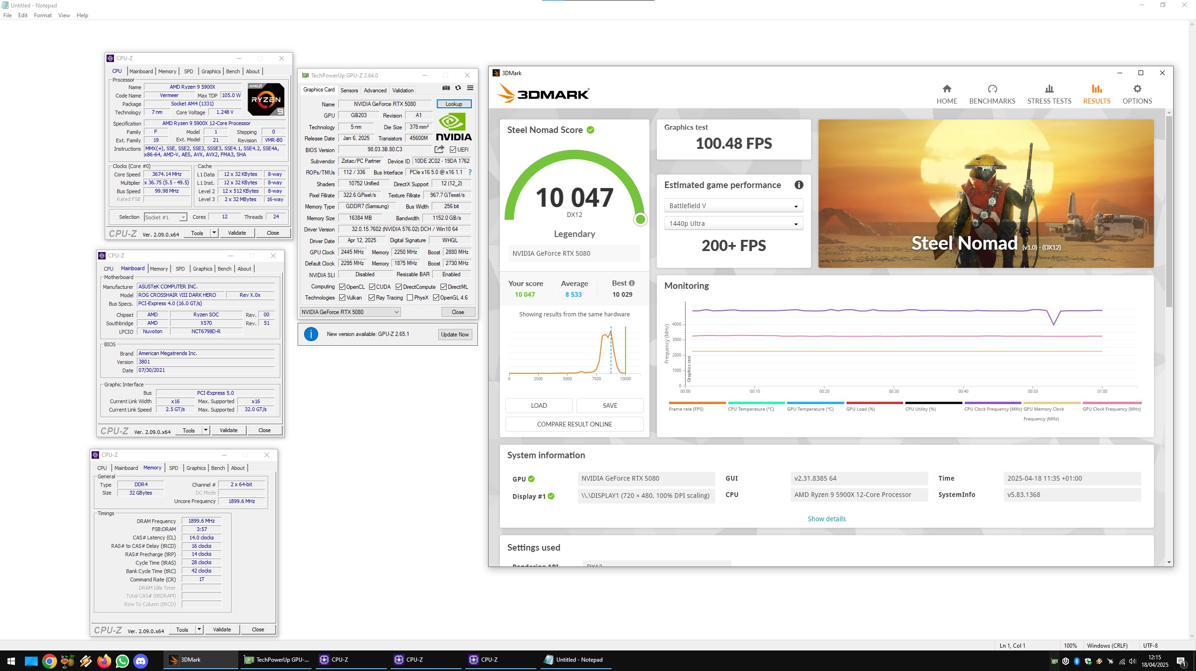Screen dimensions: 1196x671
Task: Launch Google Chrome from the taskbar
Action: click(x=50, y=660)
